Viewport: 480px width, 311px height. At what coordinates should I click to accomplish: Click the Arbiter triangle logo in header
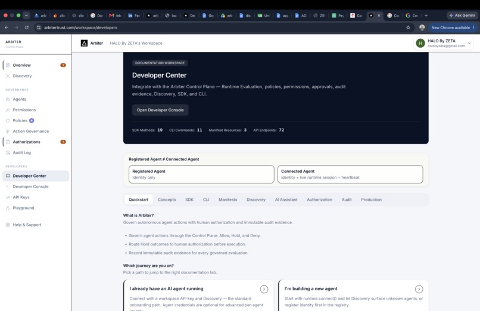tap(84, 43)
